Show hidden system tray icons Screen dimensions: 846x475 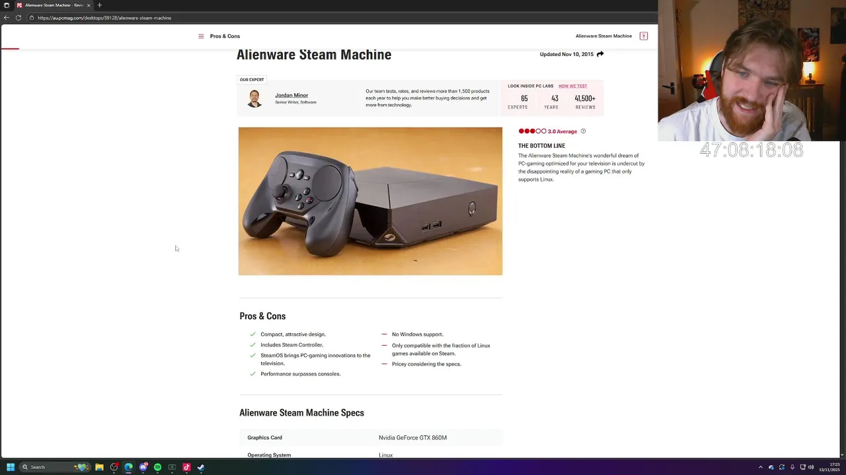[760, 467]
